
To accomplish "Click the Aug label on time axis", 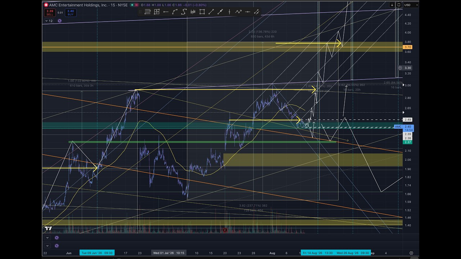I will (272, 253).
